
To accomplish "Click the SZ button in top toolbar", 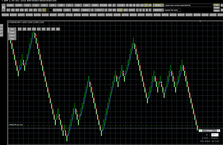I will click(x=150, y=5).
